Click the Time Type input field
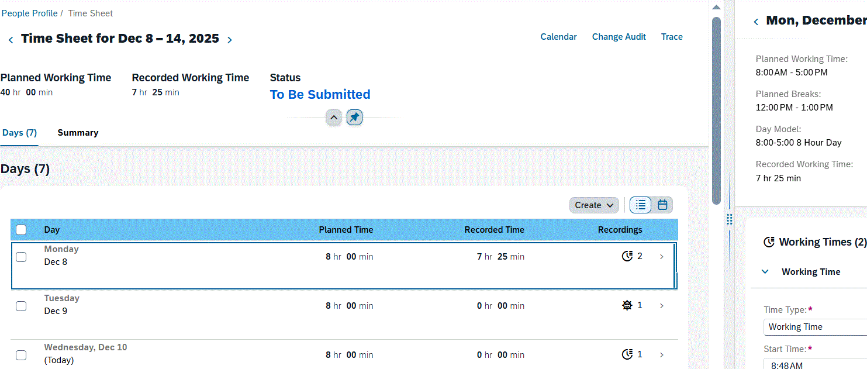Viewport: 867px width, 369px height. 816,327
